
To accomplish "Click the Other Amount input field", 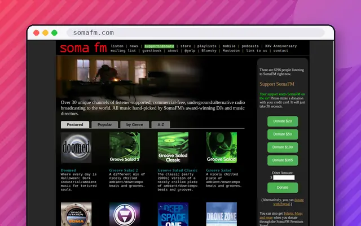I will (284, 177).
